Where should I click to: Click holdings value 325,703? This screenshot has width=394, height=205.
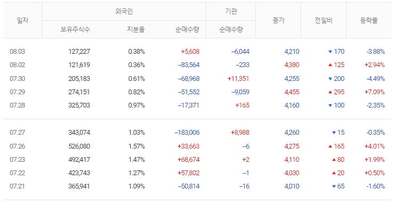79,105
